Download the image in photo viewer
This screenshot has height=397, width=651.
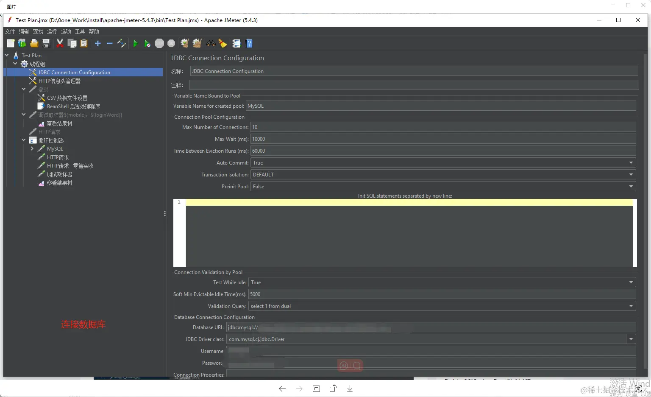(x=350, y=389)
